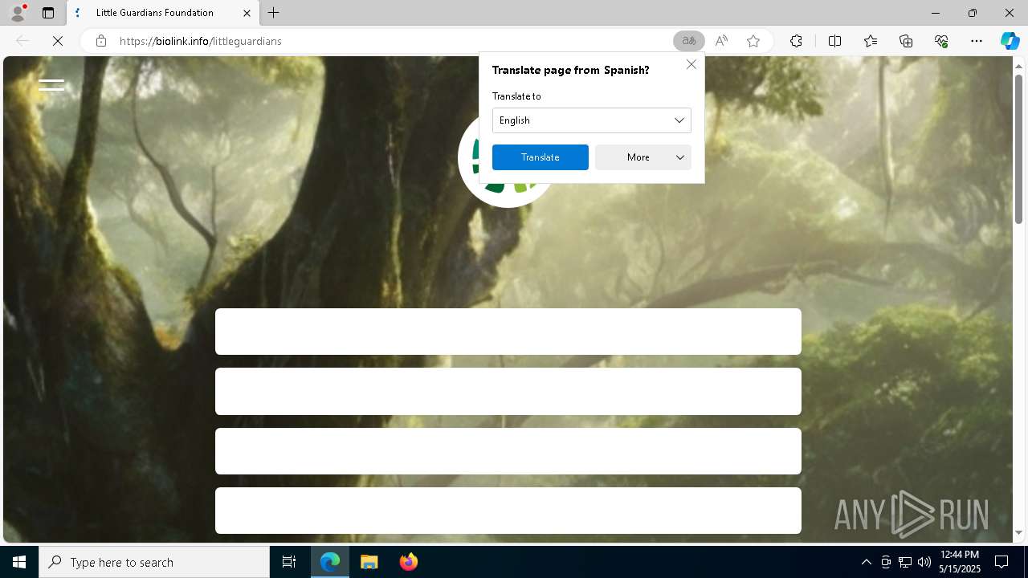Click the blue Translate button
This screenshot has width=1028, height=578.
coord(541,157)
